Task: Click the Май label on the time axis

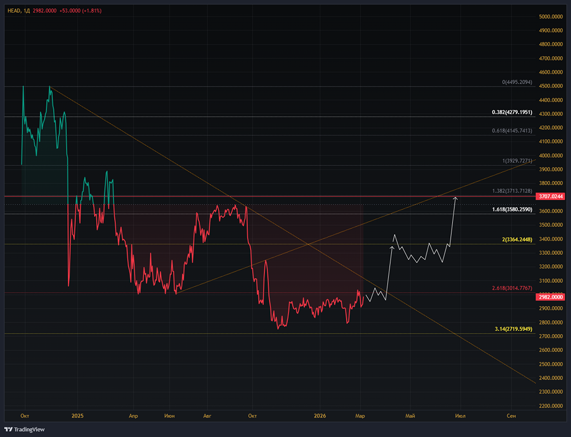Action: click(x=410, y=416)
